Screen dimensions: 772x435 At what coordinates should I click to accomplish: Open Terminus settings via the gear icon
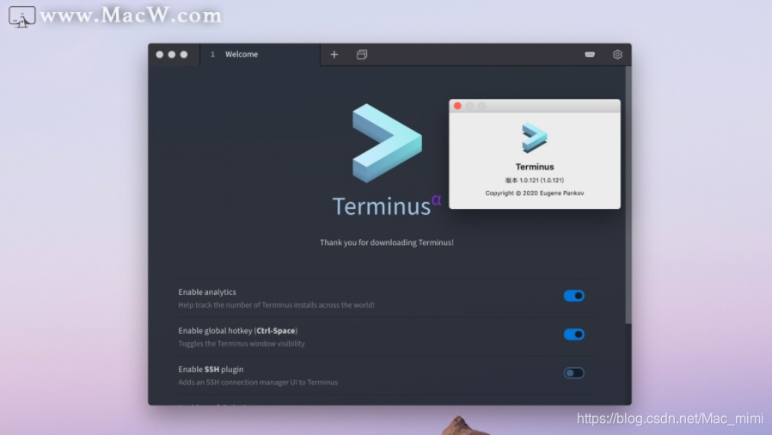(617, 55)
